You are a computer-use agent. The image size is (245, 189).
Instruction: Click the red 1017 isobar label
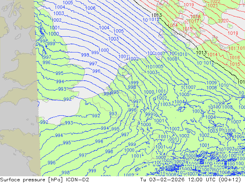[194, 21]
